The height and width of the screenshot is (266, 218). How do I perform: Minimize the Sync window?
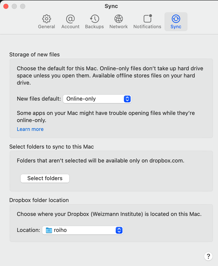tap(14, 6)
